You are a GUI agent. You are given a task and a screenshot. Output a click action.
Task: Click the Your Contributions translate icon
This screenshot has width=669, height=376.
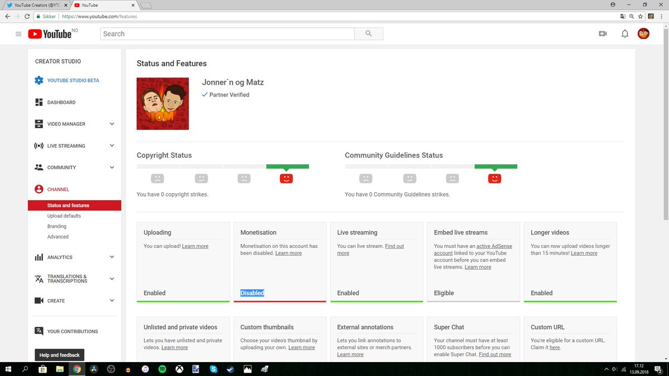(39, 331)
